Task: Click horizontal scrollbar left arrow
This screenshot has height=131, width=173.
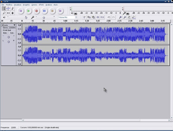Action: pyautogui.click(x=23, y=120)
